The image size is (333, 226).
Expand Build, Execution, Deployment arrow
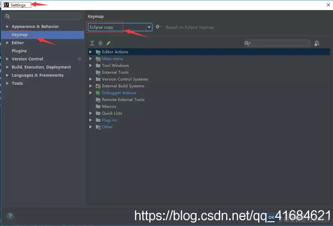click(7, 67)
